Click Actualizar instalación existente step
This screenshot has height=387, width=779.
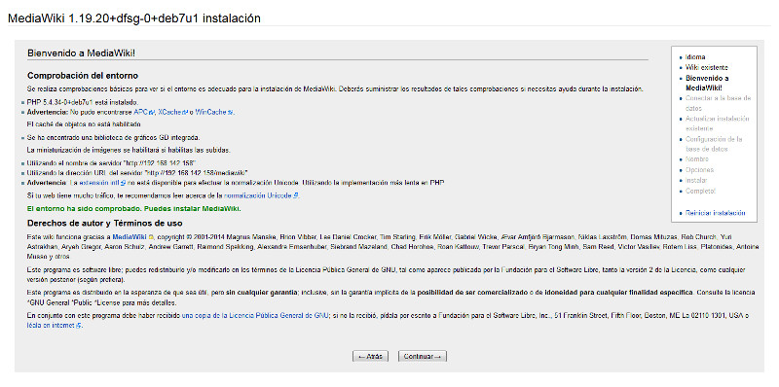pyautogui.click(x=717, y=123)
